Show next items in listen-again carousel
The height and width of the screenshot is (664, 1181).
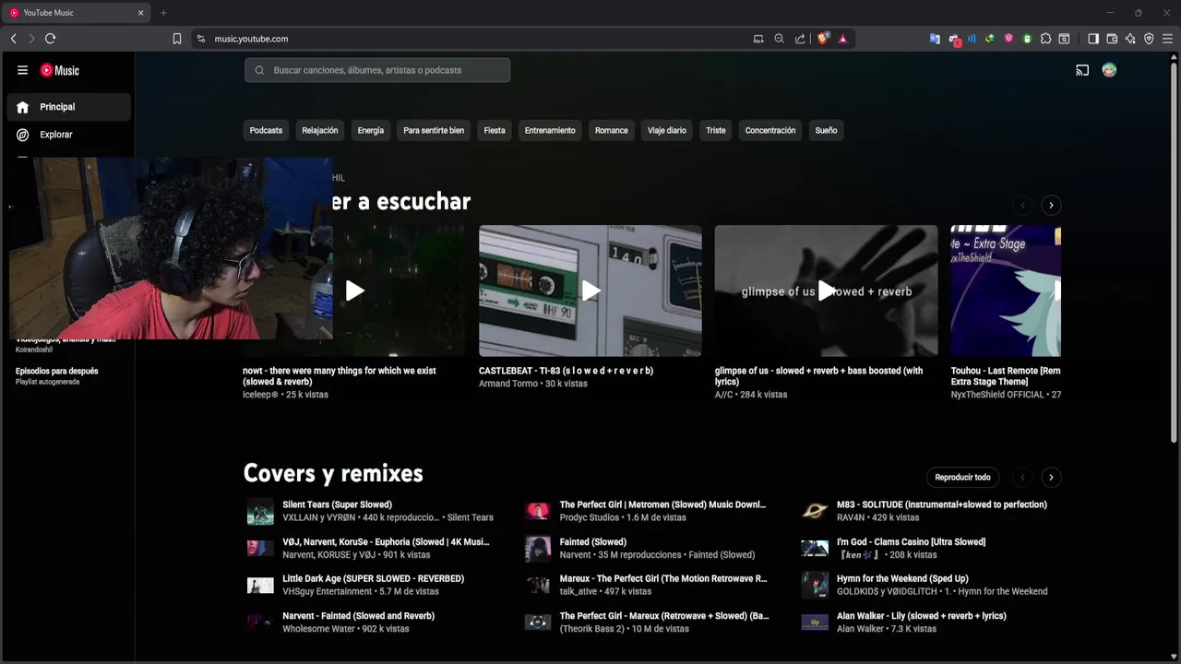coord(1051,206)
